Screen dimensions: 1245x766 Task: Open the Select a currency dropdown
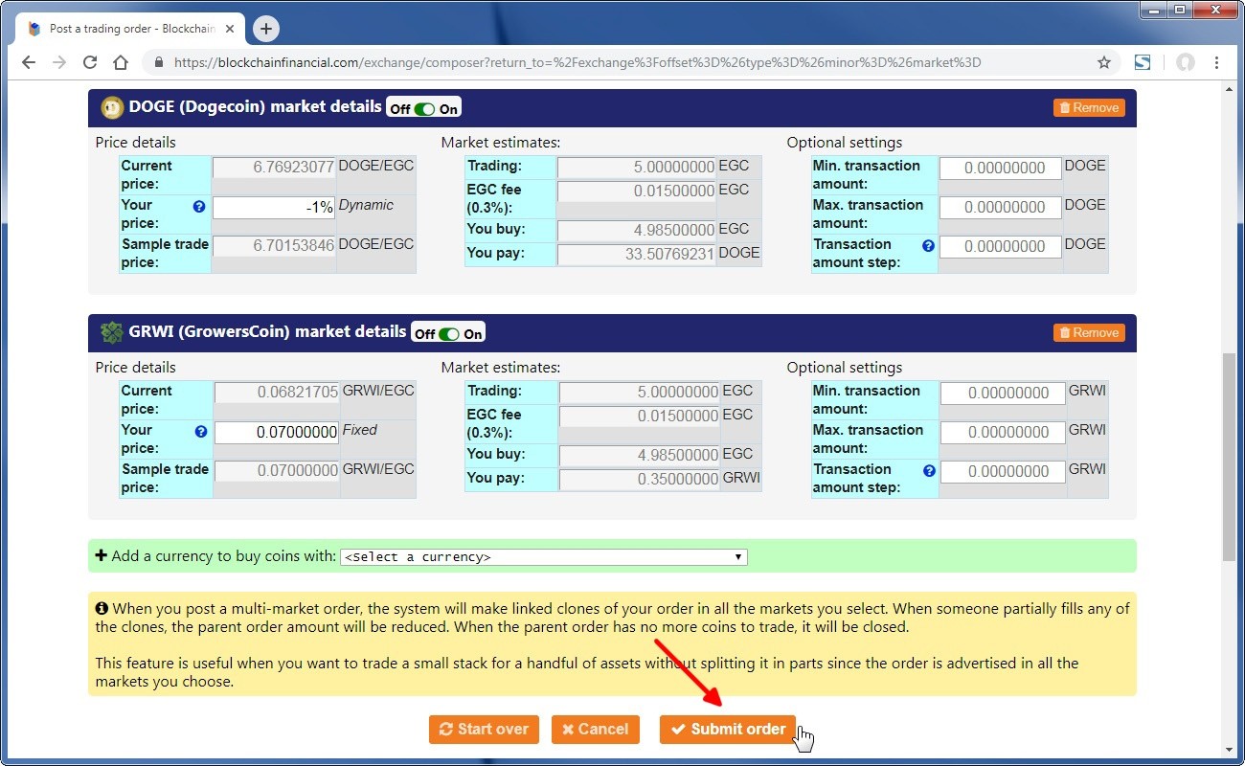pyautogui.click(x=543, y=556)
